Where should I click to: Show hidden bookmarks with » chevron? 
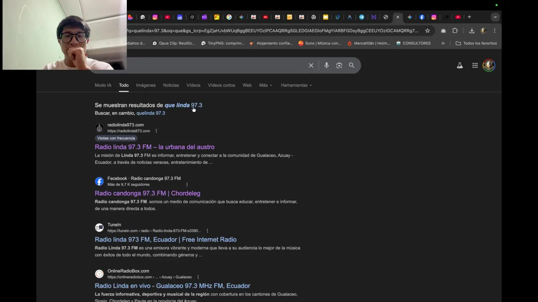point(443,43)
